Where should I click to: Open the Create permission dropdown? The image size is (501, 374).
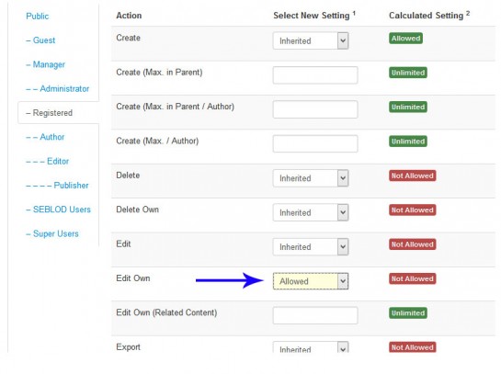[x=311, y=40]
